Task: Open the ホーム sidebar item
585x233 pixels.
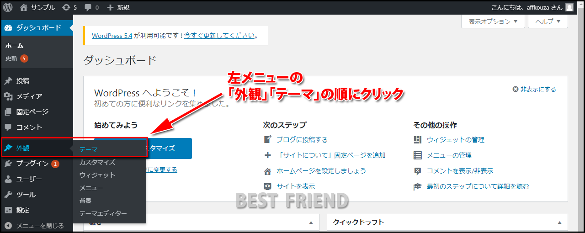Action: tap(14, 46)
